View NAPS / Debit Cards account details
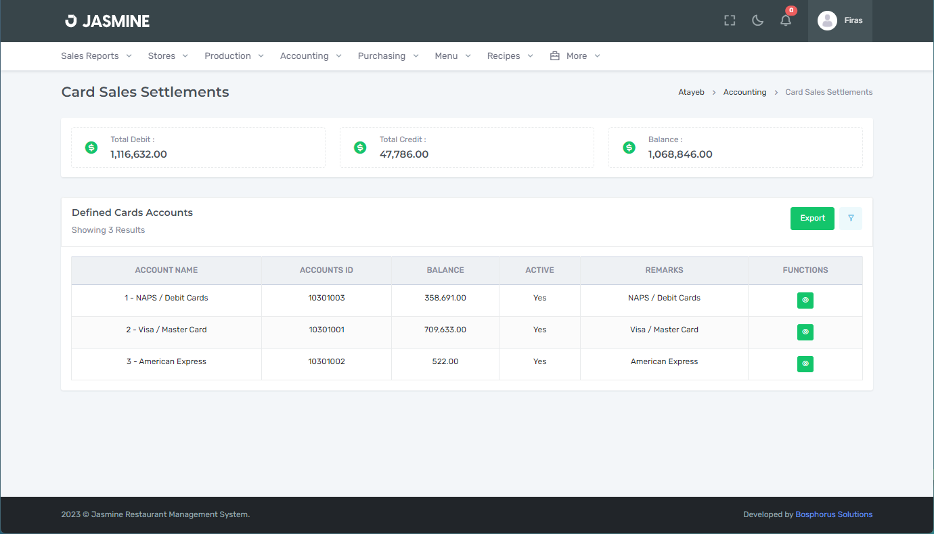The height and width of the screenshot is (534, 934). (x=805, y=300)
